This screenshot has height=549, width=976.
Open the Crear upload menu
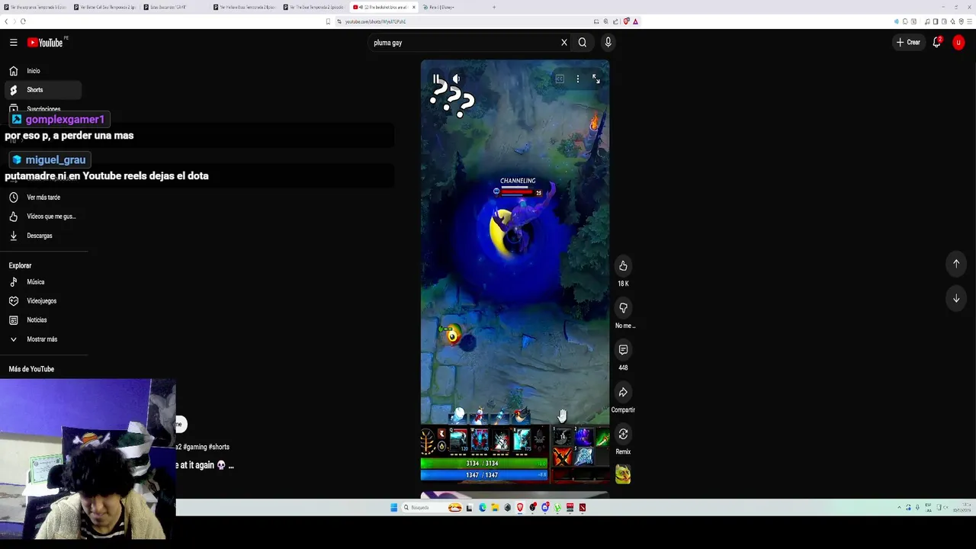(908, 43)
